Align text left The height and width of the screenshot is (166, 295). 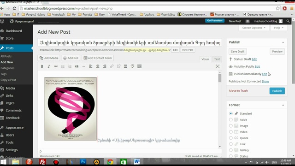[x=91, y=66]
